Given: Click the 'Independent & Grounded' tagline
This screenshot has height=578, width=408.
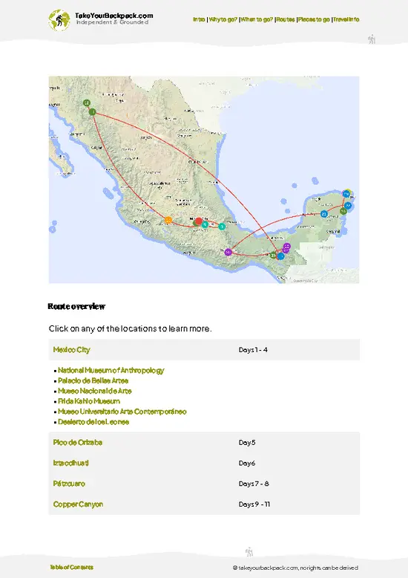Looking at the screenshot, I should (112, 22).
